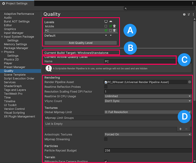196x163 pixels.
Task: Expand the Realtime GI CPU Usage dropdown
Action: (x=148, y=96)
